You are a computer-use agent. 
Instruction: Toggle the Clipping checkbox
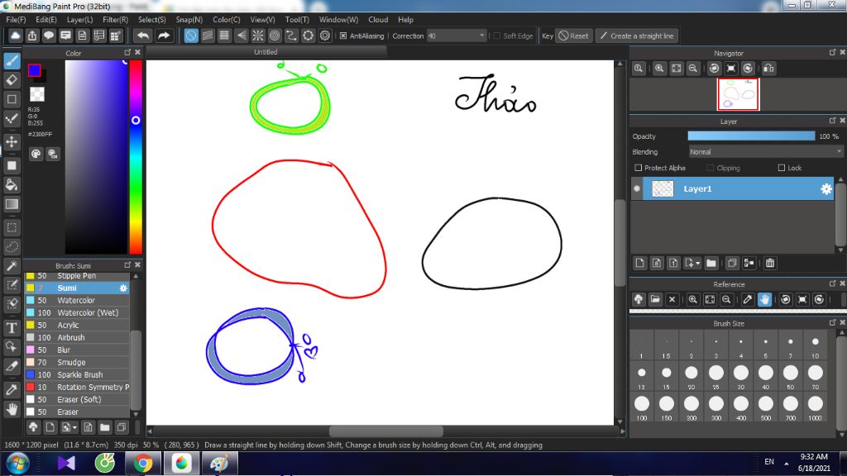[711, 168]
